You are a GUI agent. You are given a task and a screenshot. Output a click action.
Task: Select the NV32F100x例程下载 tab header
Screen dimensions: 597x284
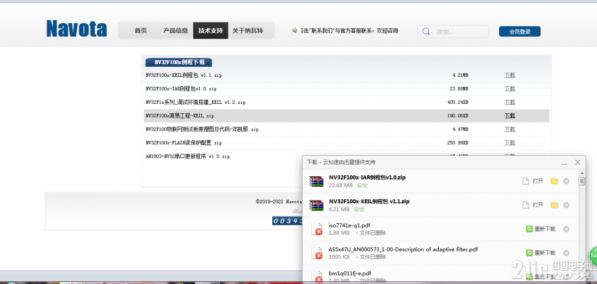coord(179,62)
